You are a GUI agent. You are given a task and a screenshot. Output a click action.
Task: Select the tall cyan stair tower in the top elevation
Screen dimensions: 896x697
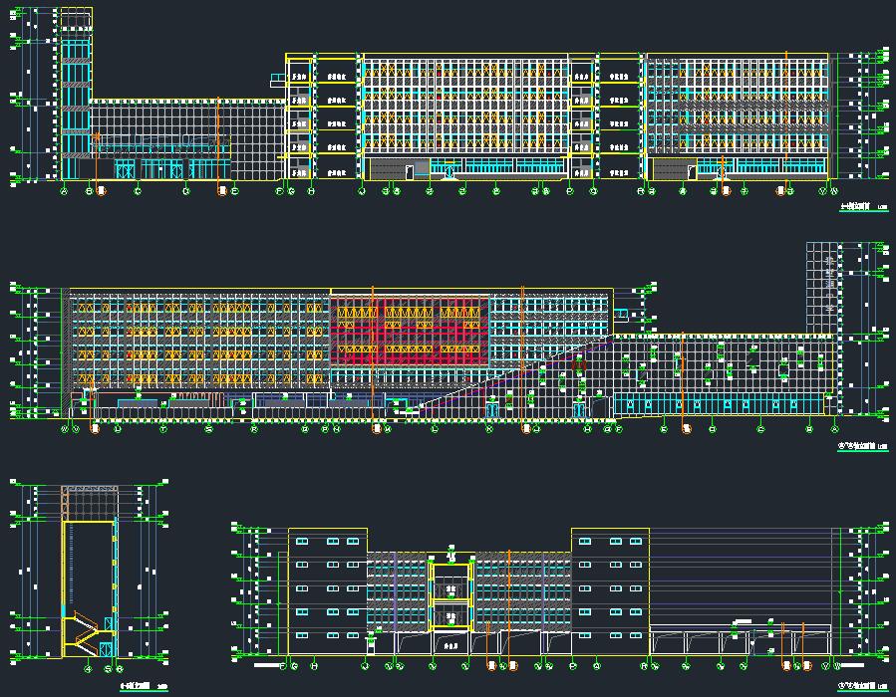click(x=75, y=95)
